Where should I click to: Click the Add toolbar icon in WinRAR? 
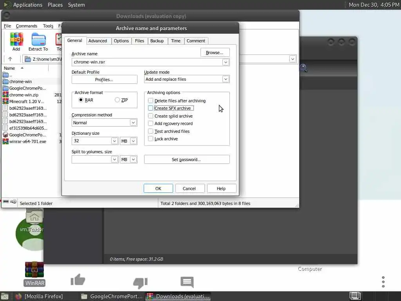pos(16,42)
